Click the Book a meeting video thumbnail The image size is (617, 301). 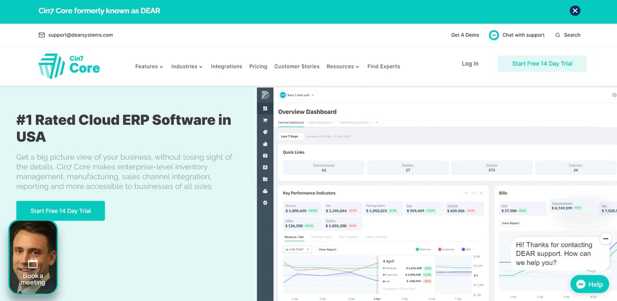33,257
